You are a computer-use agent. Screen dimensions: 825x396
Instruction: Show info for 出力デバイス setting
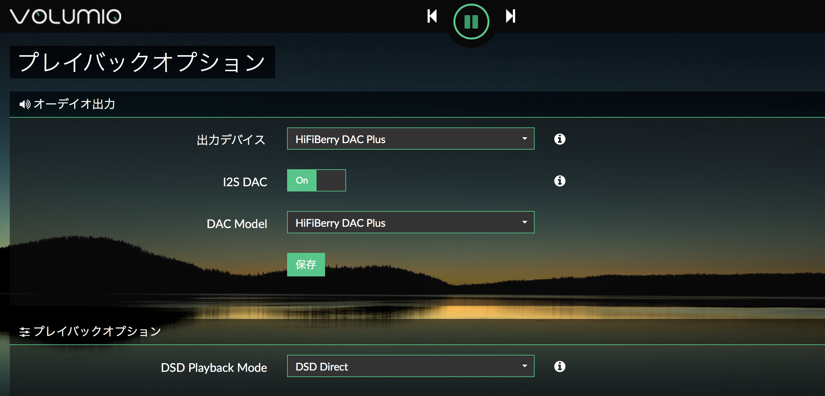click(559, 139)
